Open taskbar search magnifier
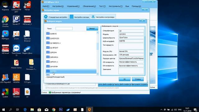Screen dimensions: 199x112 pyautogui.click(x=11, y=110)
